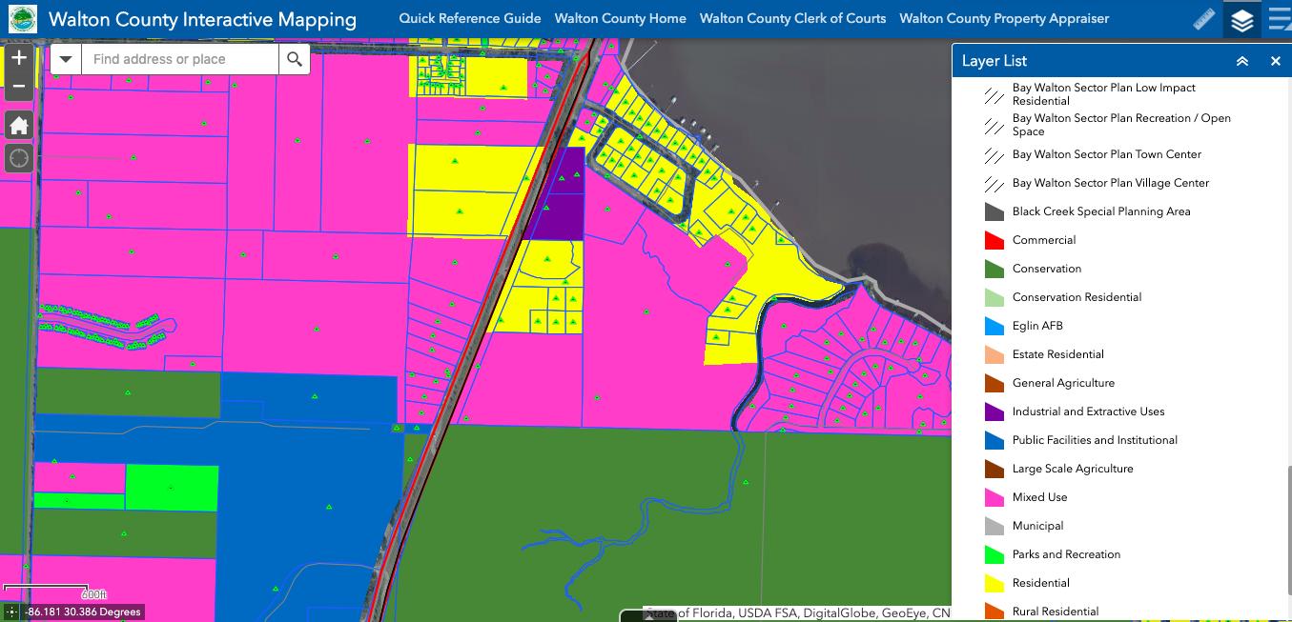Zoom out of the map

pyautogui.click(x=18, y=86)
